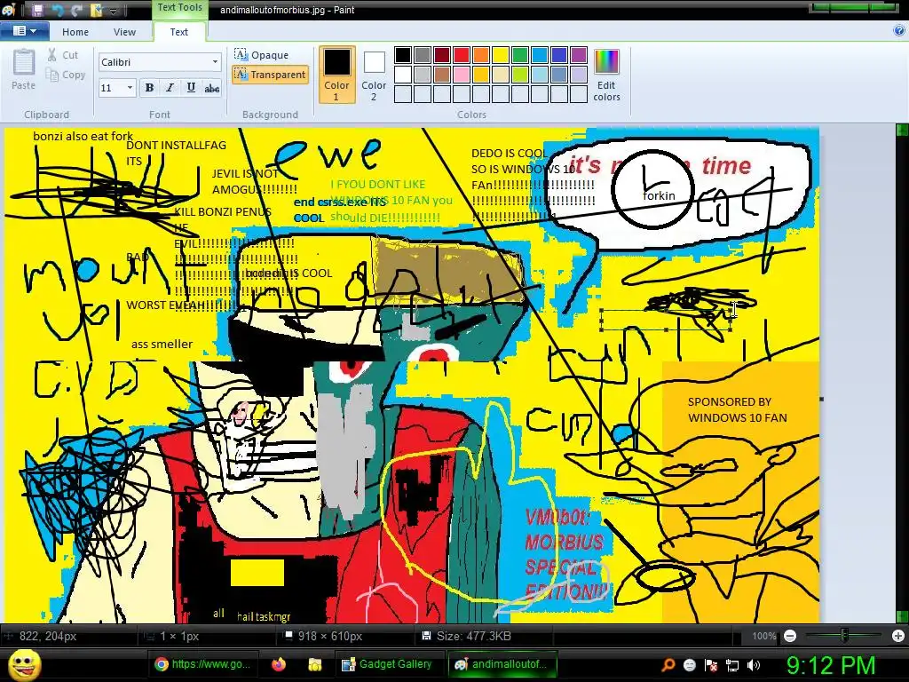
Task: Toggle Underline formatting
Action: pos(191,88)
